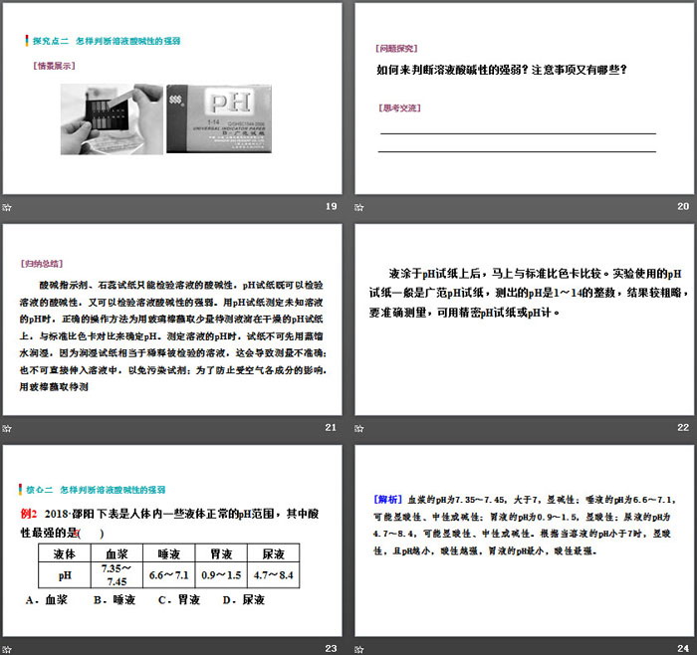
Task: Click the 胃液 column header in table
Action: (222, 553)
